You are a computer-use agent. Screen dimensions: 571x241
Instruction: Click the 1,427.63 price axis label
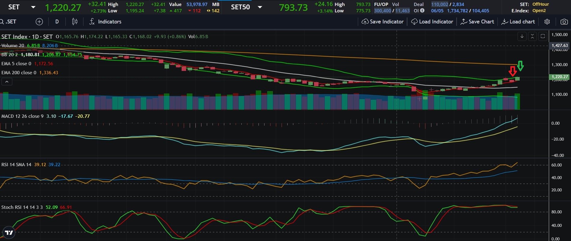(x=560, y=46)
